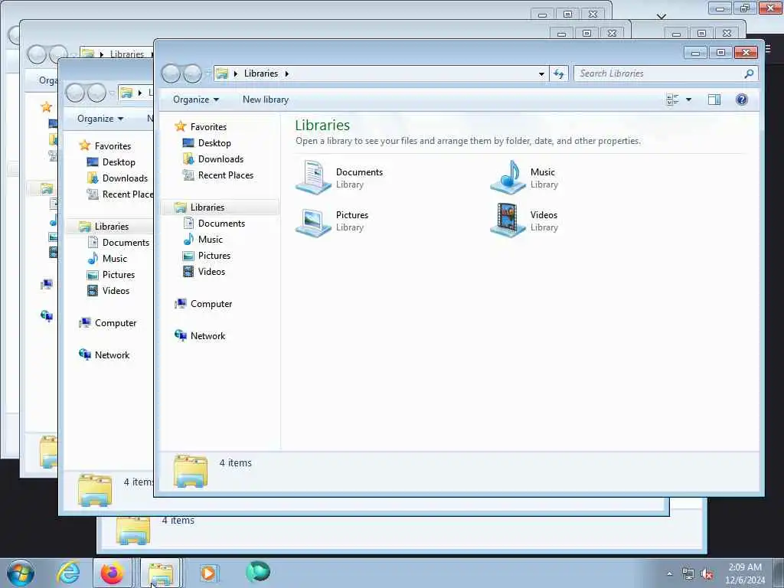Click the Forward navigation button in front window
Image resolution: width=784 pixels, height=588 pixels.
click(192, 73)
